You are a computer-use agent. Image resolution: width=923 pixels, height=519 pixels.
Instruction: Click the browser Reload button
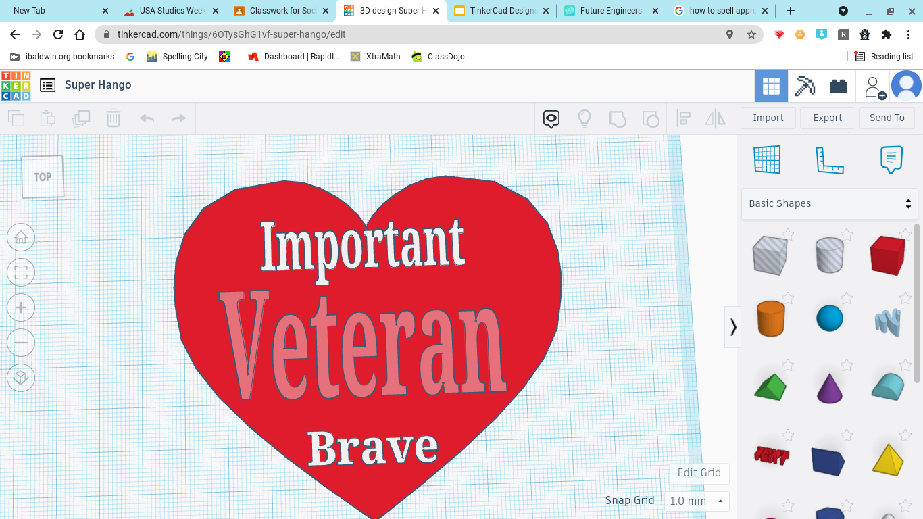pyautogui.click(x=58, y=34)
